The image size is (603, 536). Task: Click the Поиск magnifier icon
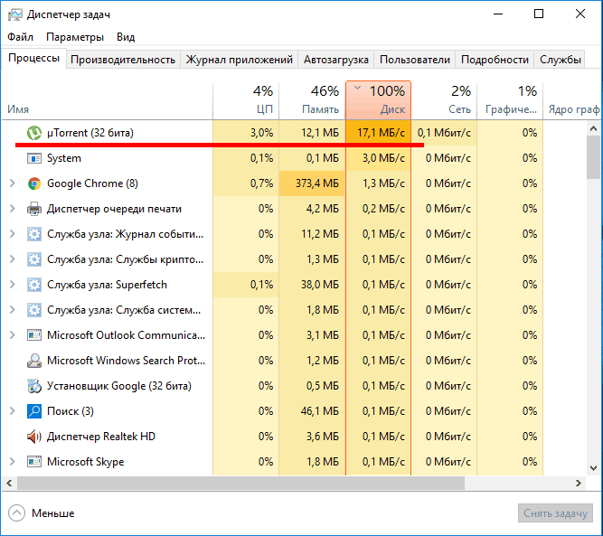pos(34,411)
